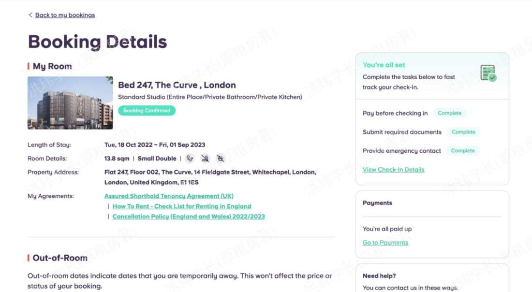Click the mixed-gender room detail icon
Viewport: 532px width, 292px height.
pyautogui.click(x=190, y=159)
